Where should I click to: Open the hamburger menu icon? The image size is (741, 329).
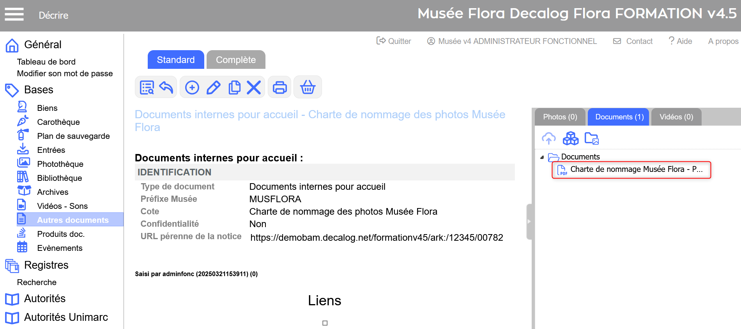click(x=14, y=14)
